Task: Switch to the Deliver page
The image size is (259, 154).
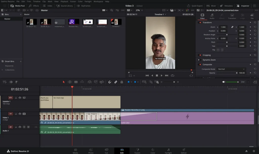Action: tap(184, 151)
